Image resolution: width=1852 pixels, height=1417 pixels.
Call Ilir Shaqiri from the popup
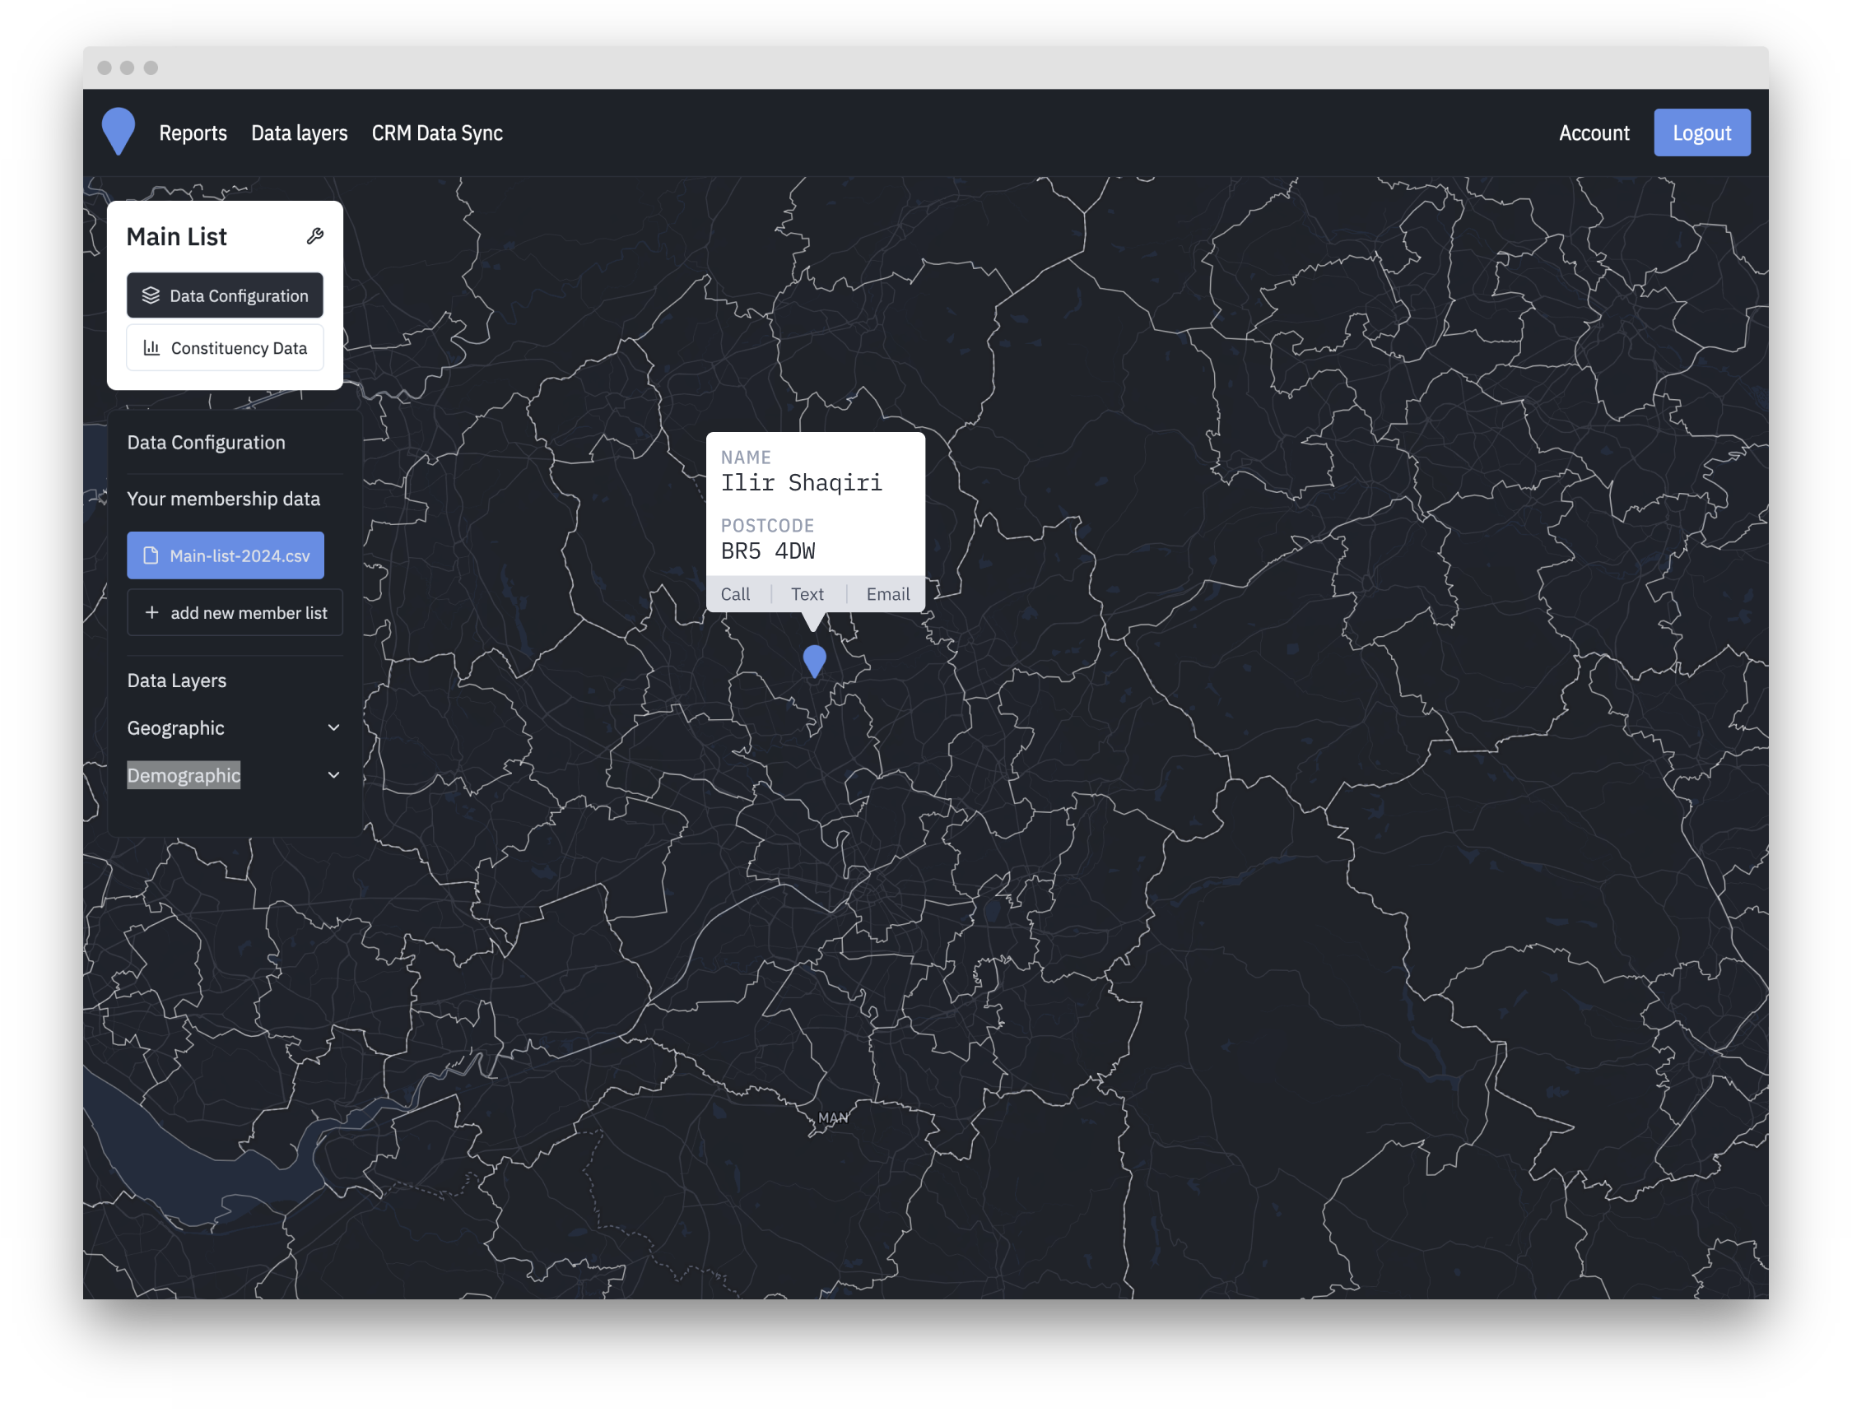click(x=735, y=594)
